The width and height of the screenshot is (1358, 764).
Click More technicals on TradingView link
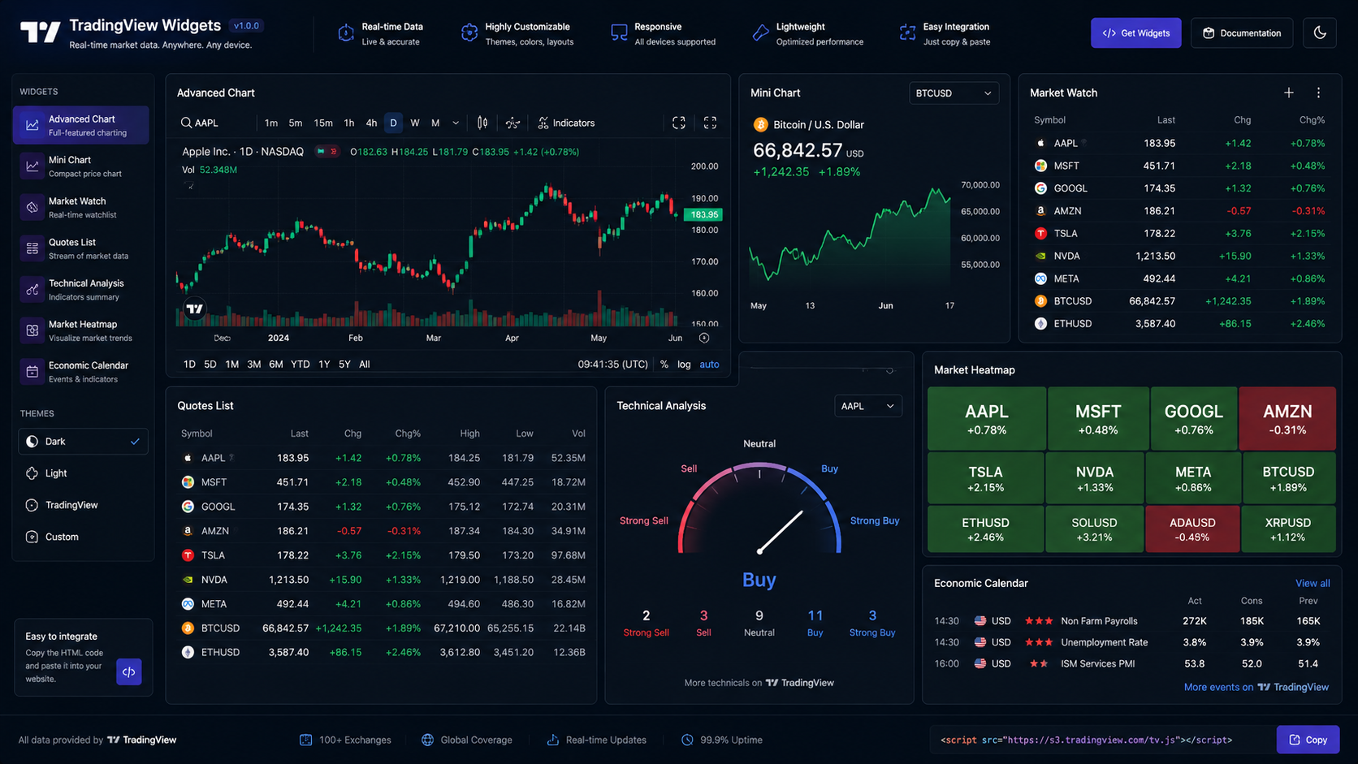pyautogui.click(x=759, y=683)
